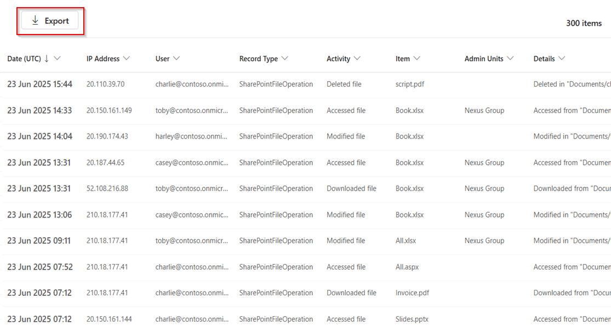This screenshot has height=326, width=611.
Task: Click the Export download icon
Action: [34, 20]
